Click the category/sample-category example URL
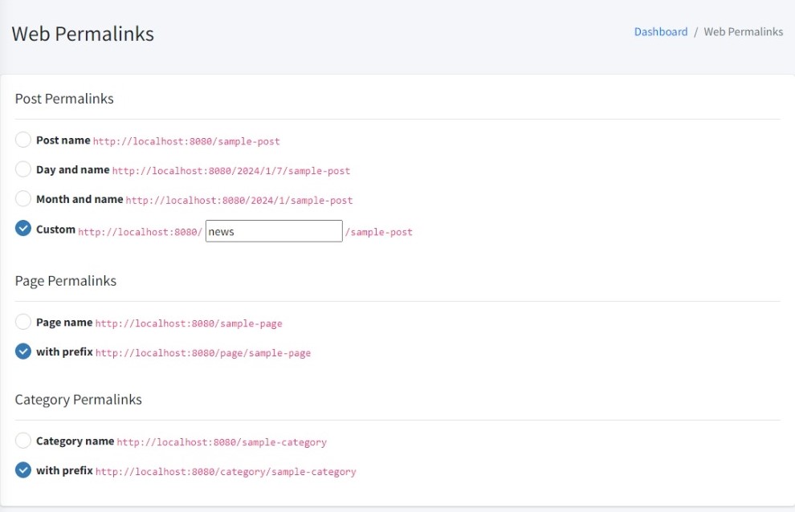 [x=226, y=472]
